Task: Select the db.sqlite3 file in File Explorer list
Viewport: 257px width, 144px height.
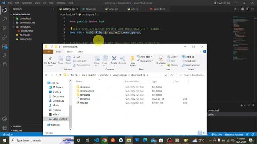Action: pyautogui.click(x=85, y=99)
